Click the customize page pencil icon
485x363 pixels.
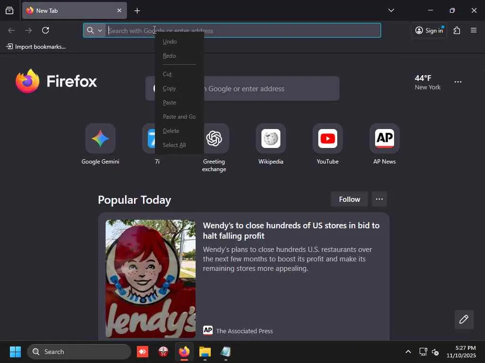click(x=464, y=319)
